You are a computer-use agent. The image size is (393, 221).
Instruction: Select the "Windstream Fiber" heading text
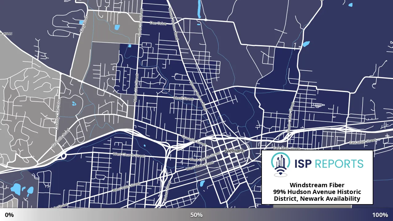coord(317,185)
